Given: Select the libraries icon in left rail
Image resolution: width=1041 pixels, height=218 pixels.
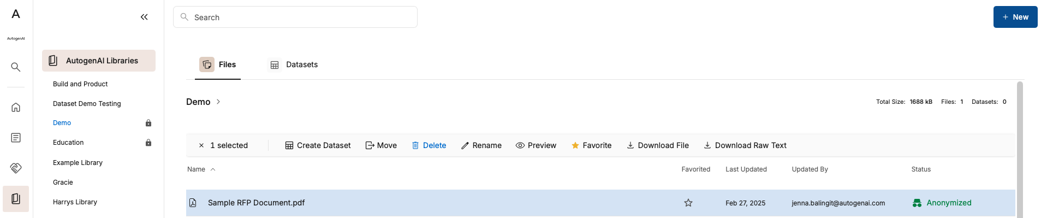Looking at the screenshot, I should pyautogui.click(x=16, y=199).
